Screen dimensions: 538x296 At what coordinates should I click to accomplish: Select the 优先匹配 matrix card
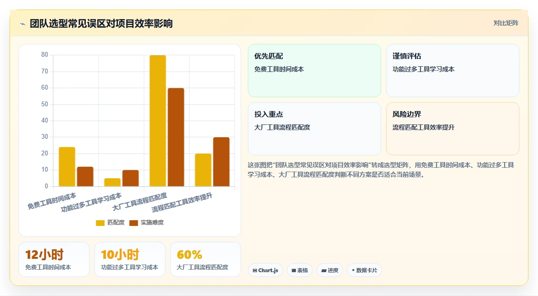[x=315, y=71]
